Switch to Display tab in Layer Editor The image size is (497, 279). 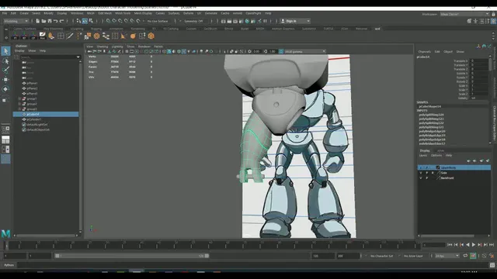(425, 150)
